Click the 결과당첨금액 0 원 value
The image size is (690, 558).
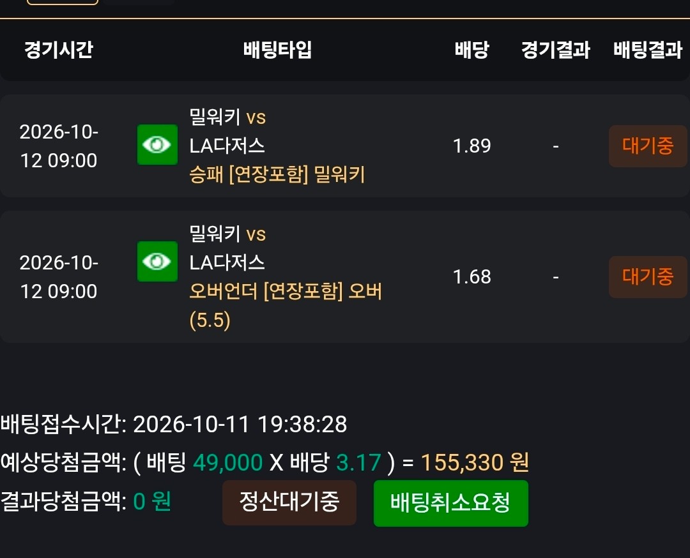(152, 501)
